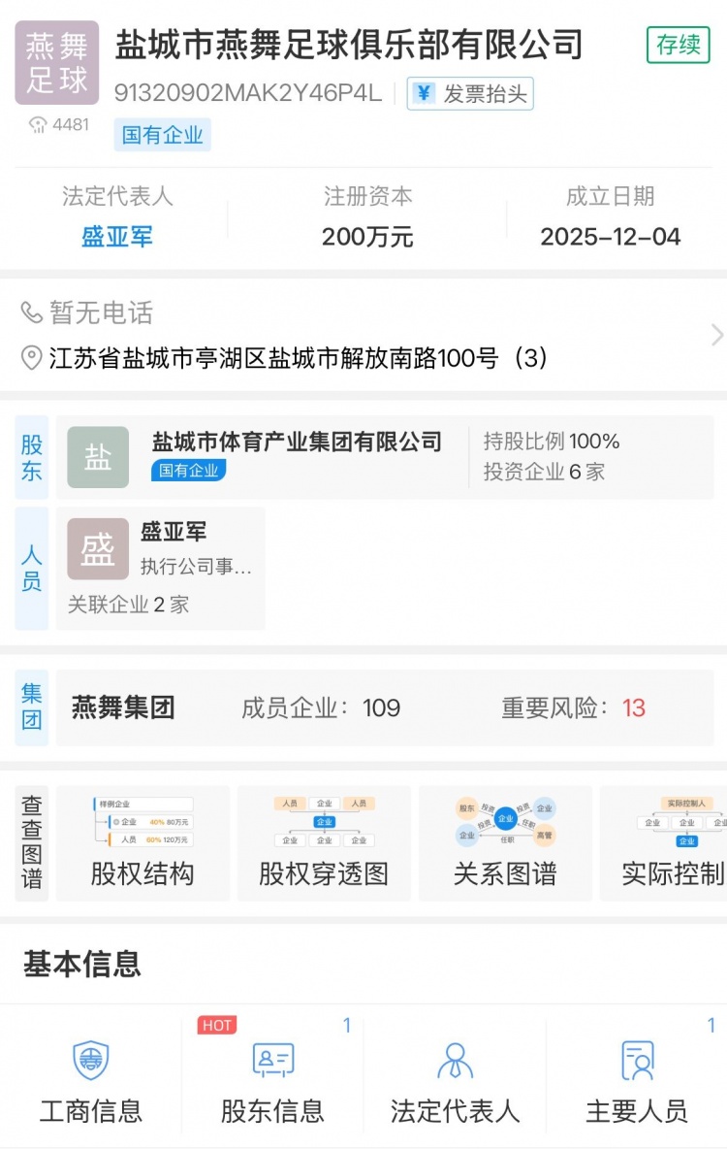Click the phone icon beside 暂无电话
727x1149 pixels.
(32, 312)
